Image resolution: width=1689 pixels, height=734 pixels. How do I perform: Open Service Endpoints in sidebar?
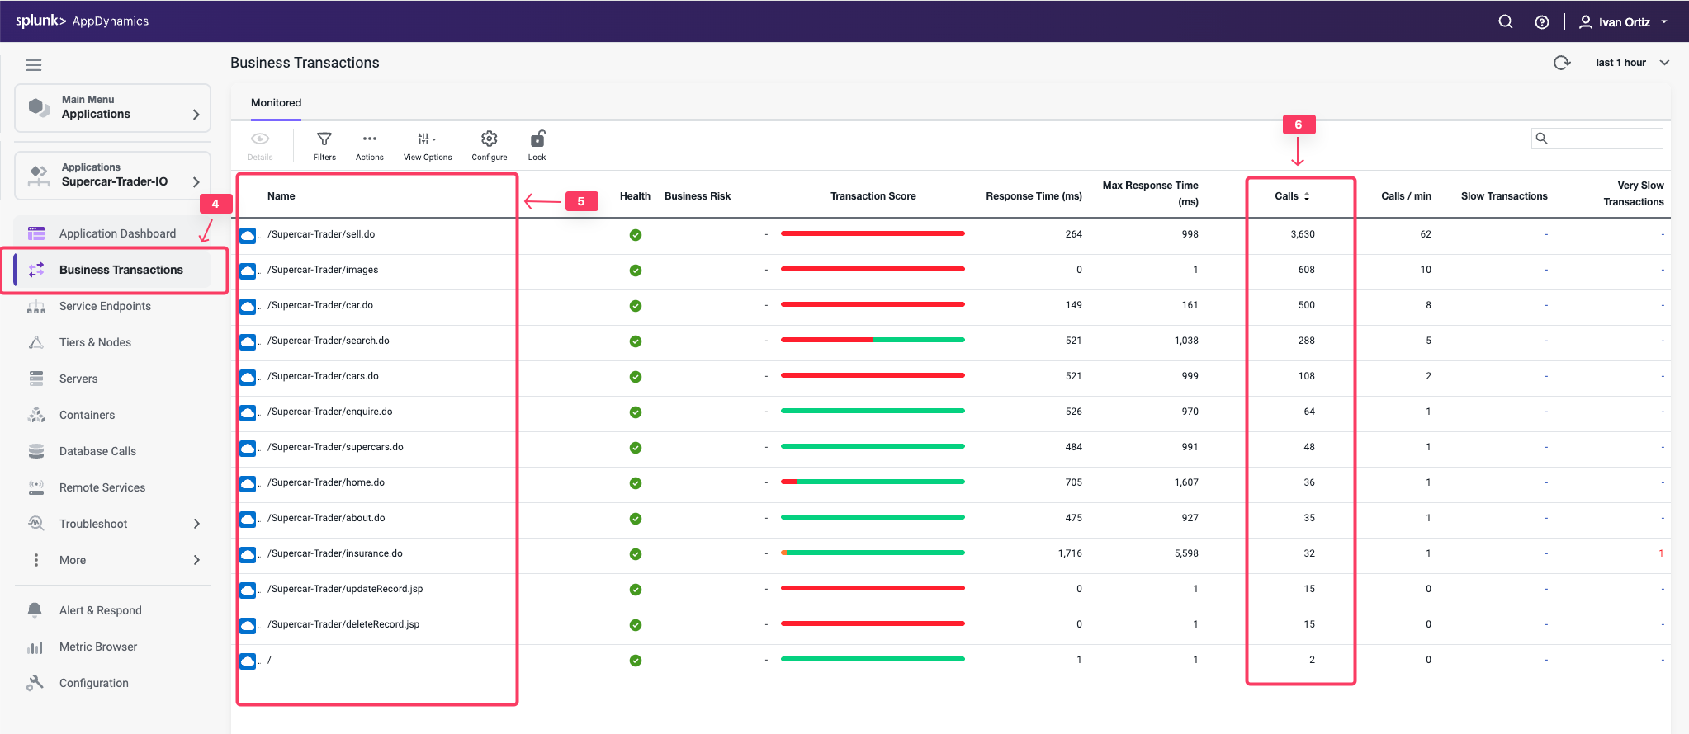[105, 306]
